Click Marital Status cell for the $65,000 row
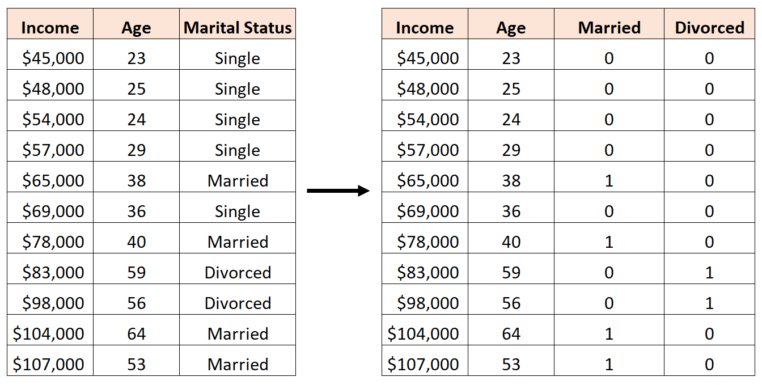The height and width of the screenshot is (385, 762). 238,181
